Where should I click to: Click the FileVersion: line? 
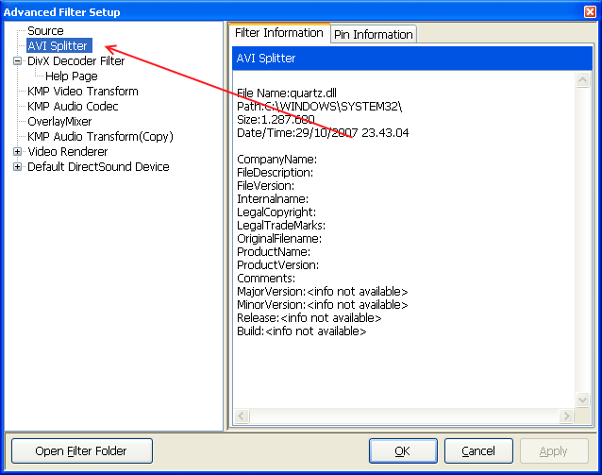(x=266, y=186)
